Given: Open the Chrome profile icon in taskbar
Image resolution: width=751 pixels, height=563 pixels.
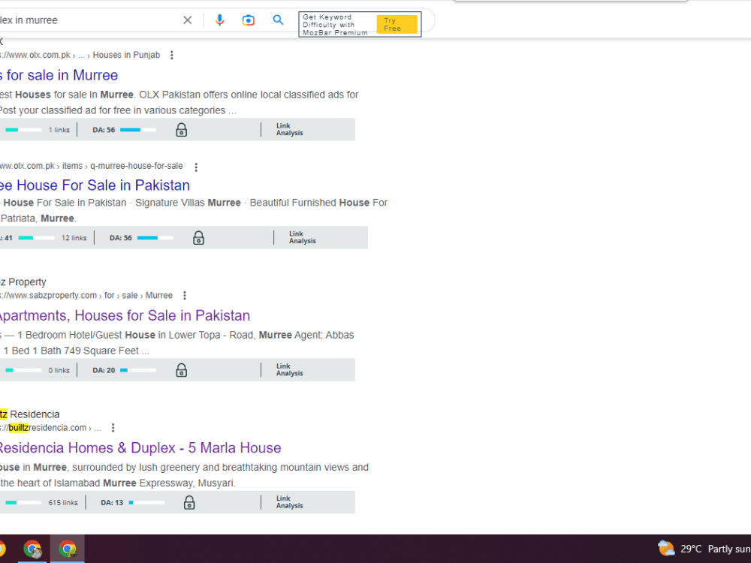Looking at the screenshot, I should [32, 549].
